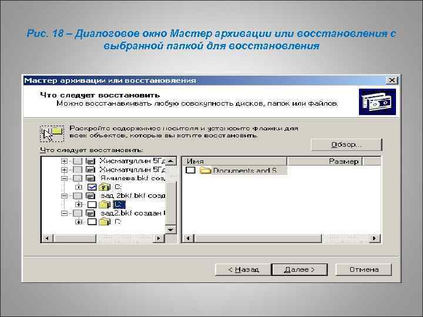423x317 pixels.
Task: Cancel the wizard with Отмена
Action: click(364, 269)
